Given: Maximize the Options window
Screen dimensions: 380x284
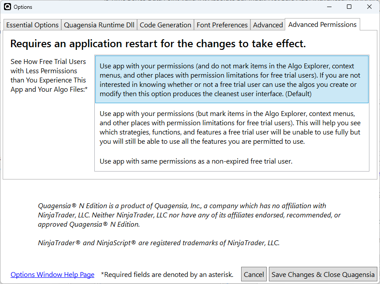Looking at the screenshot, I should tap(349, 7).
